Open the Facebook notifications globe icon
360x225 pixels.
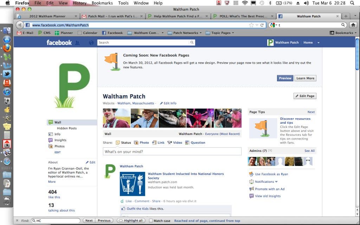pos(91,43)
